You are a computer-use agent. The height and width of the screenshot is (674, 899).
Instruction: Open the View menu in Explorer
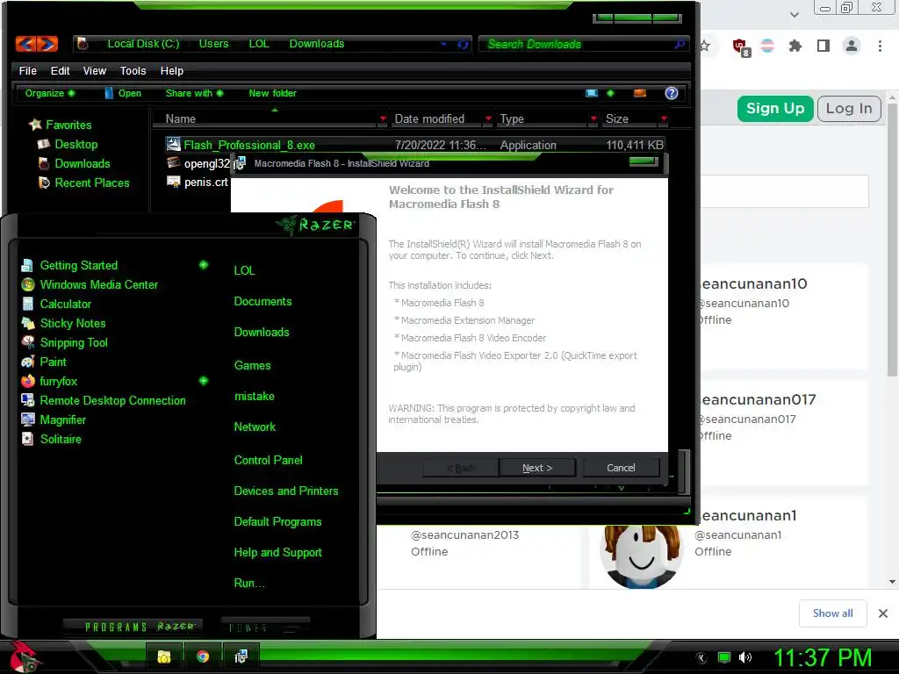pyautogui.click(x=95, y=70)
